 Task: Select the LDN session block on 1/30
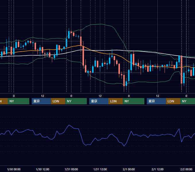click(58, 101)
